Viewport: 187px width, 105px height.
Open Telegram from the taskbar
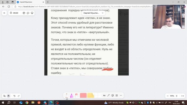[x=45, y=102]
